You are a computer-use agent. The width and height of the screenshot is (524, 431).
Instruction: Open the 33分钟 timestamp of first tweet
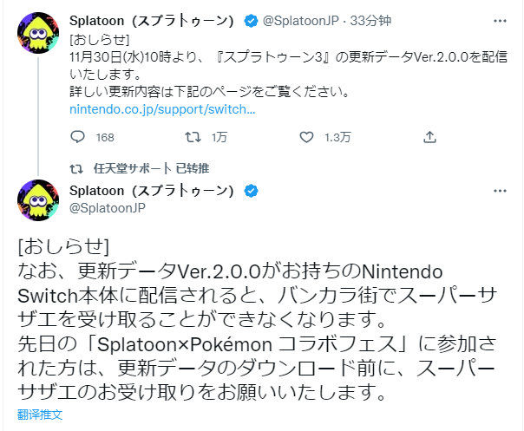(370, 21)
